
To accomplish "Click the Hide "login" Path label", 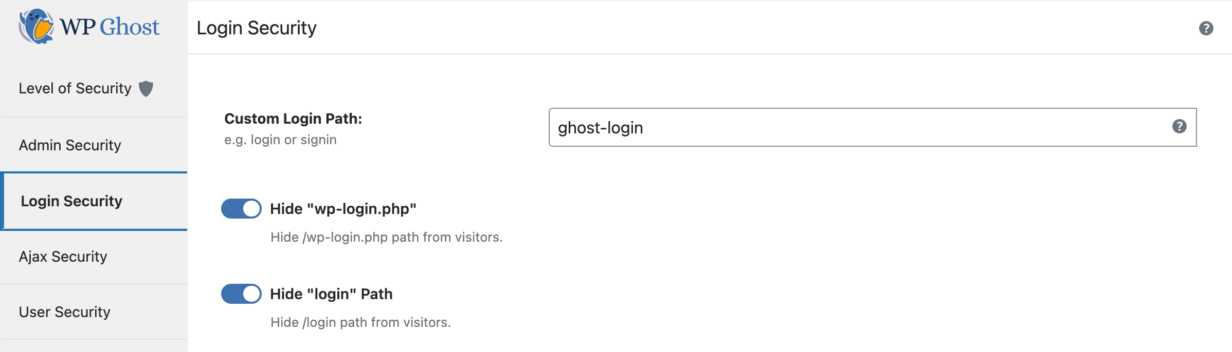I will pos(331,294).
